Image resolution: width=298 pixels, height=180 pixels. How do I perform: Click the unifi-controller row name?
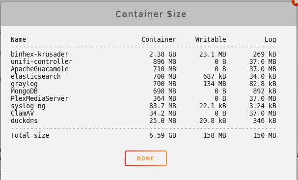41,61
